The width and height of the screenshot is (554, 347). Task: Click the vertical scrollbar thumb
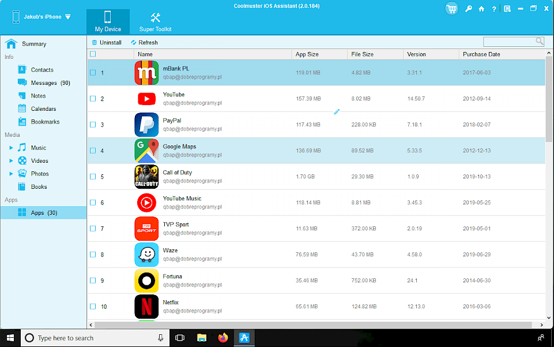click(549, 99)
